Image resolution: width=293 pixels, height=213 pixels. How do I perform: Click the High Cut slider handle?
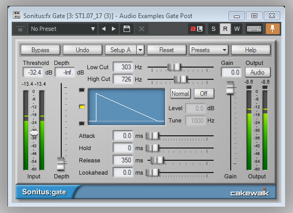point(181,79)
